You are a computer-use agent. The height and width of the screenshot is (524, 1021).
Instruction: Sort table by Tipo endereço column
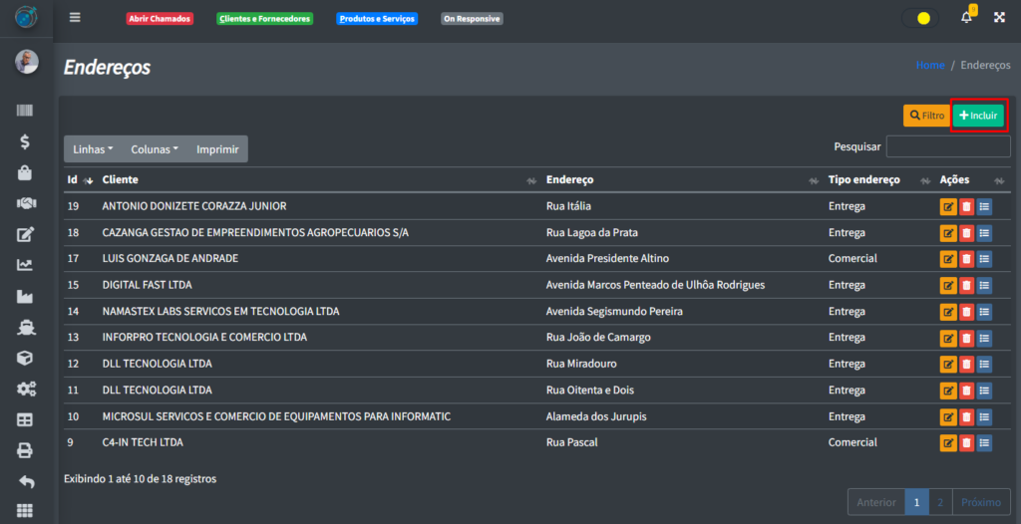[x=865, y=180]
